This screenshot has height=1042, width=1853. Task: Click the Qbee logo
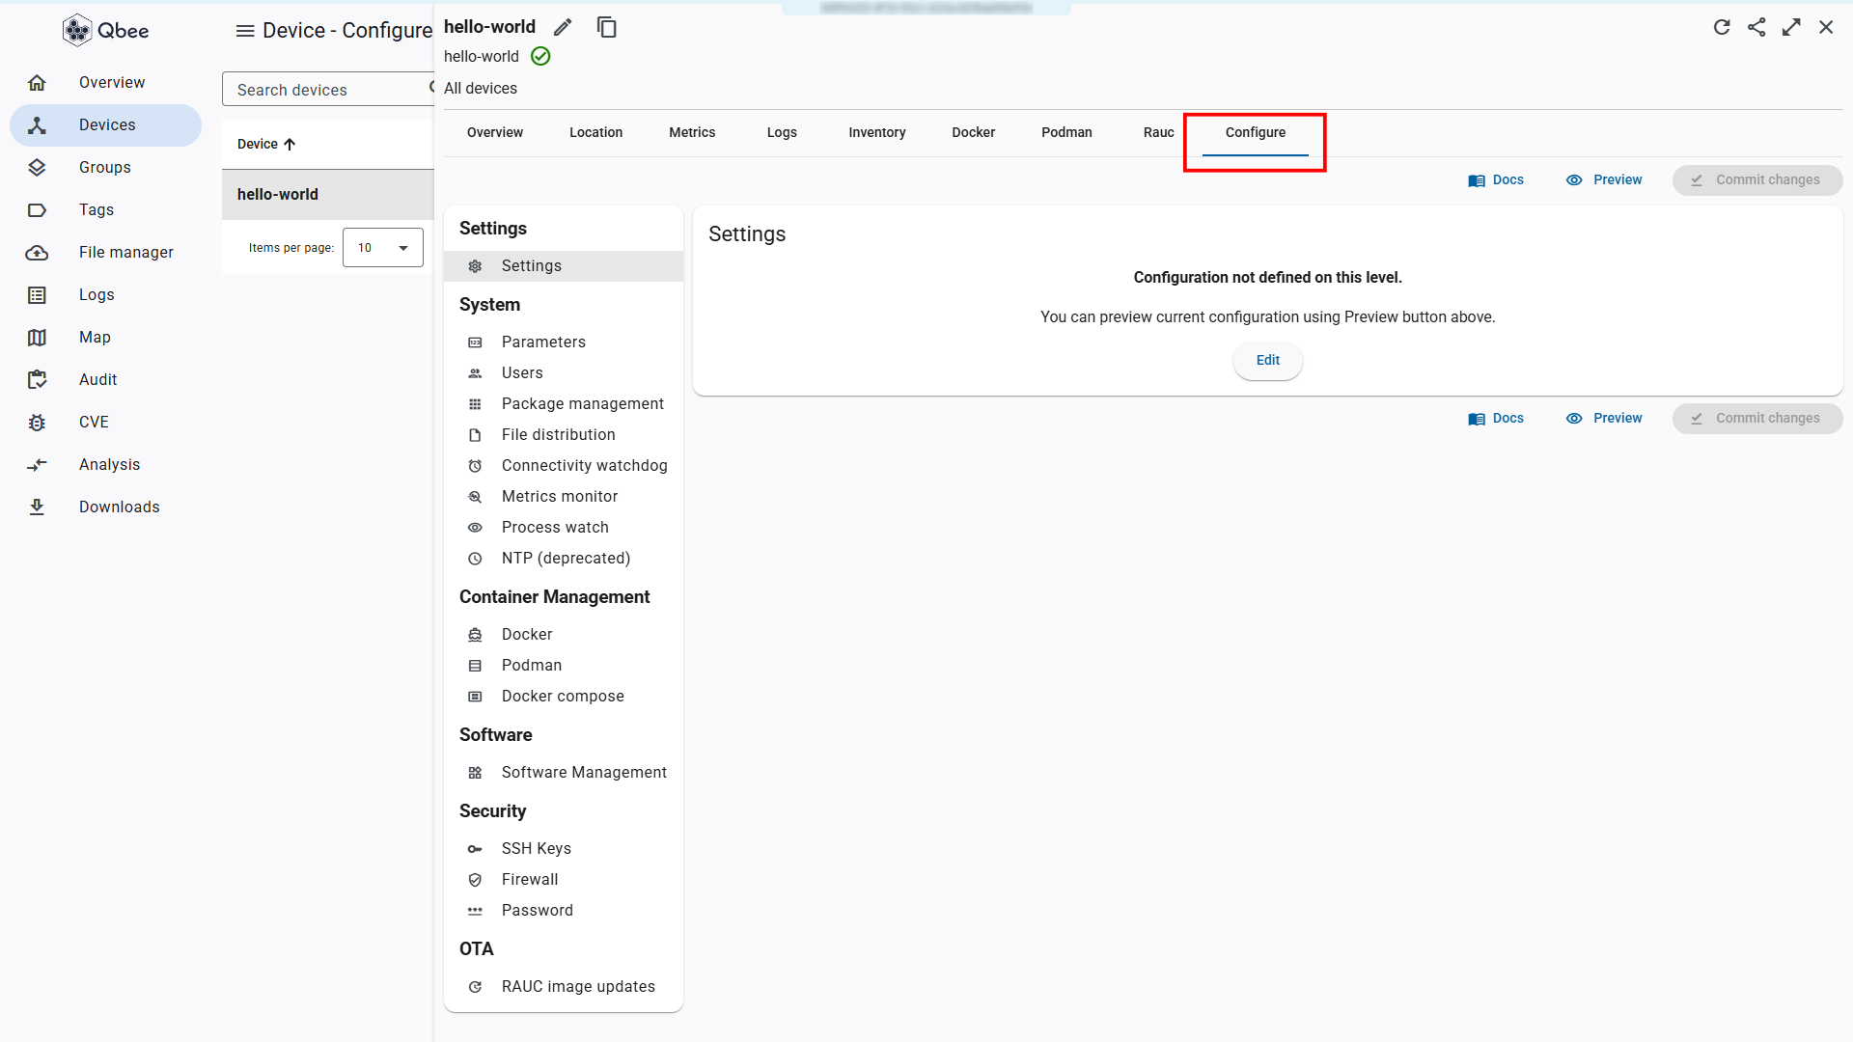(x=105, y=31)
